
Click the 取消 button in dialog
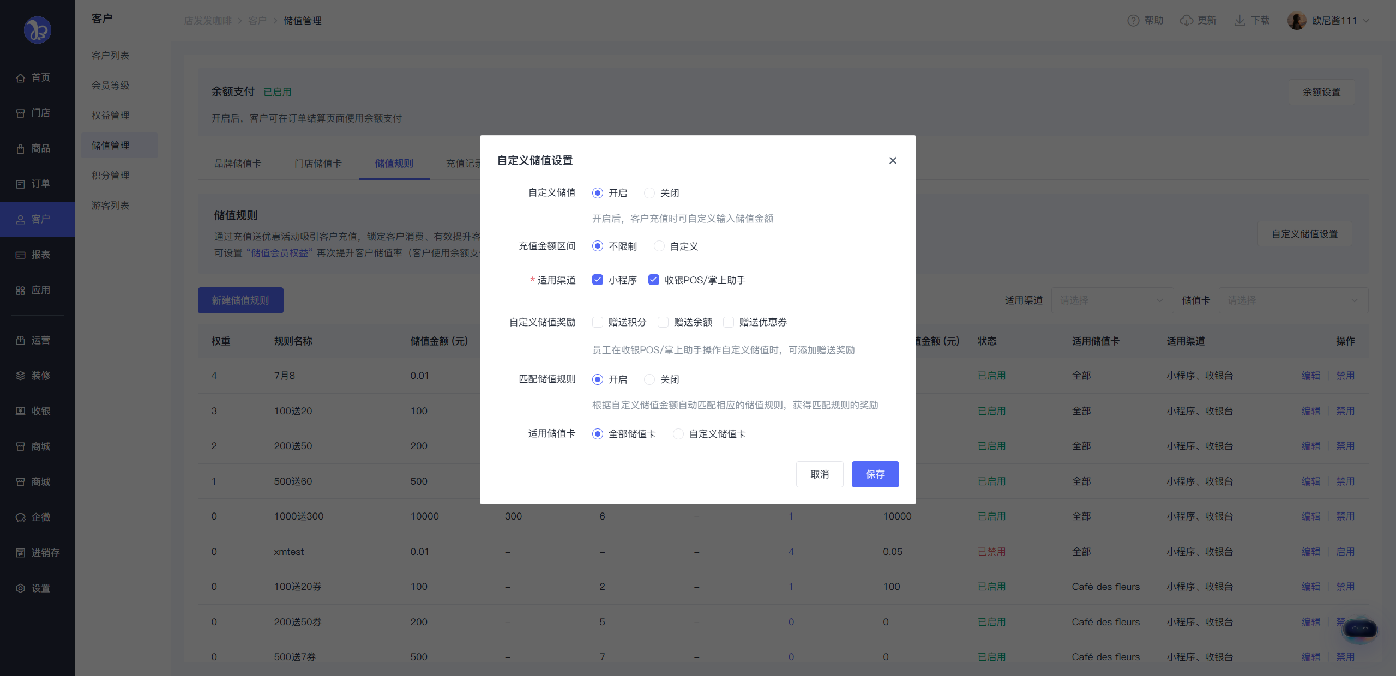point(820,474)
